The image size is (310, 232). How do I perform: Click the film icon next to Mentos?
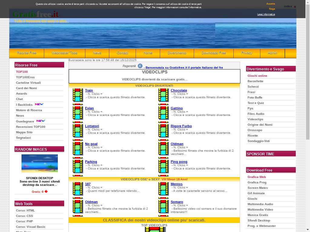point(163,189)
